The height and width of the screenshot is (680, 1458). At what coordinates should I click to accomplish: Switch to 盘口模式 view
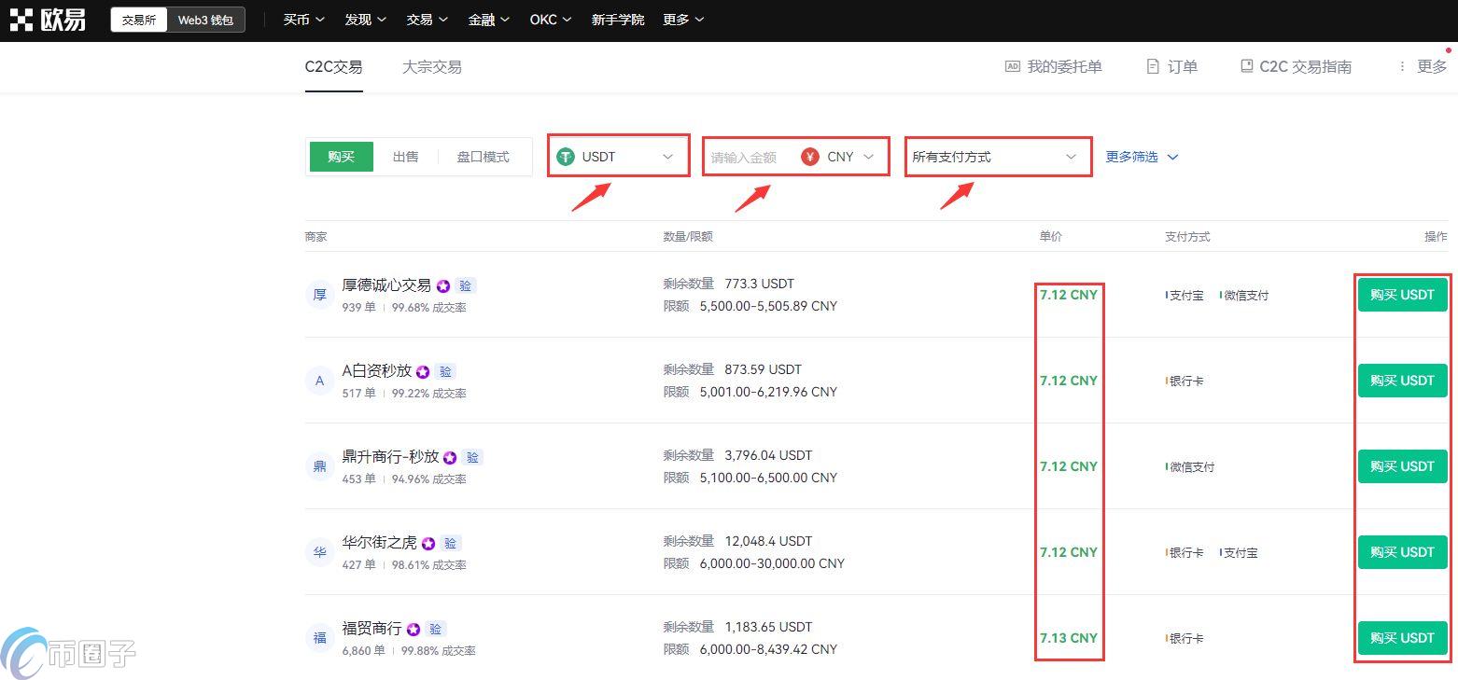484,157
